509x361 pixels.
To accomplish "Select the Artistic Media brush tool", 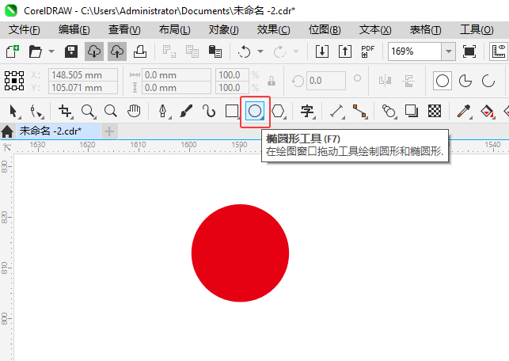I will (186, 111).
